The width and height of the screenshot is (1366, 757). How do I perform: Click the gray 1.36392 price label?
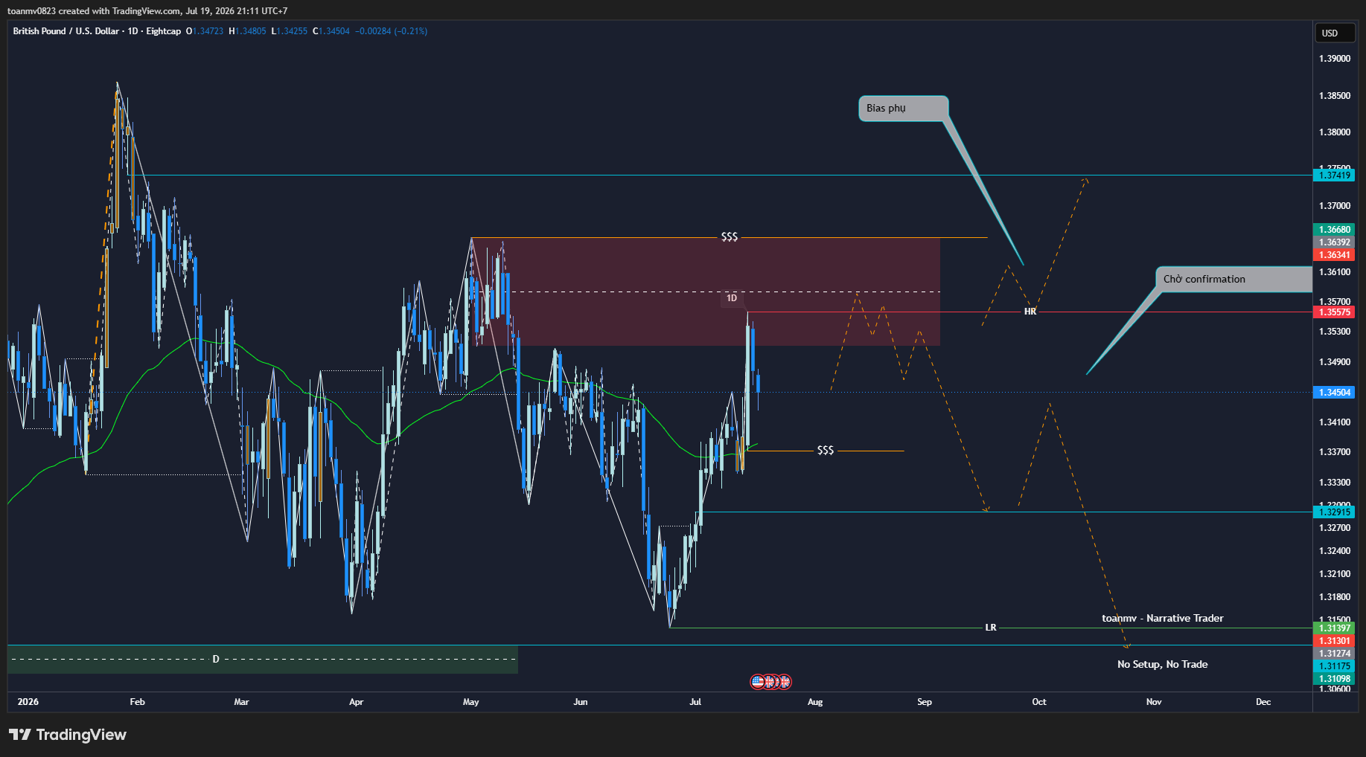tap(1334, 242)
